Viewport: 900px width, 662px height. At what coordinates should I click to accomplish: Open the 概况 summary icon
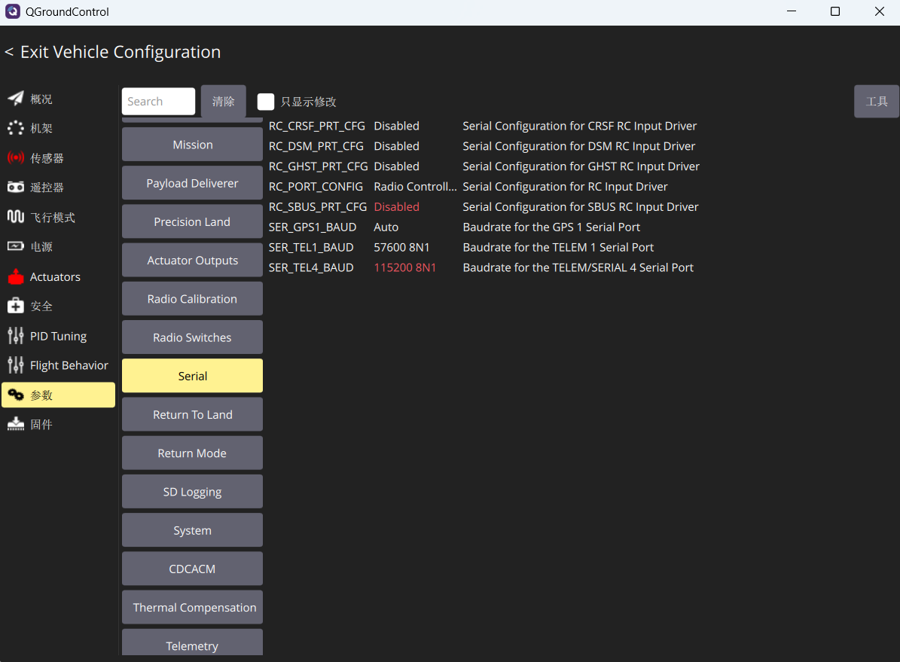tap(16, 99)
